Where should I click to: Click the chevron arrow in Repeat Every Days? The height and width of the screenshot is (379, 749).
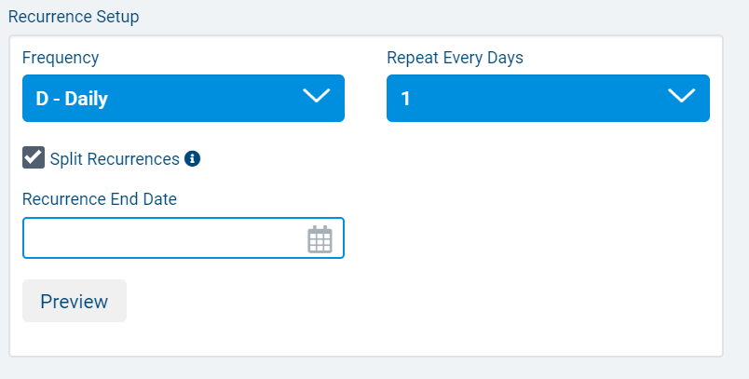click(682, 97)
